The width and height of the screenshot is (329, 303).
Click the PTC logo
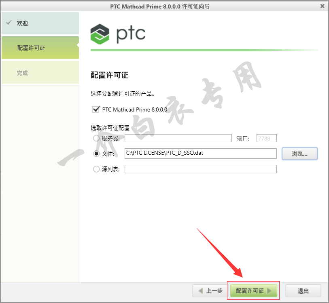118,34
